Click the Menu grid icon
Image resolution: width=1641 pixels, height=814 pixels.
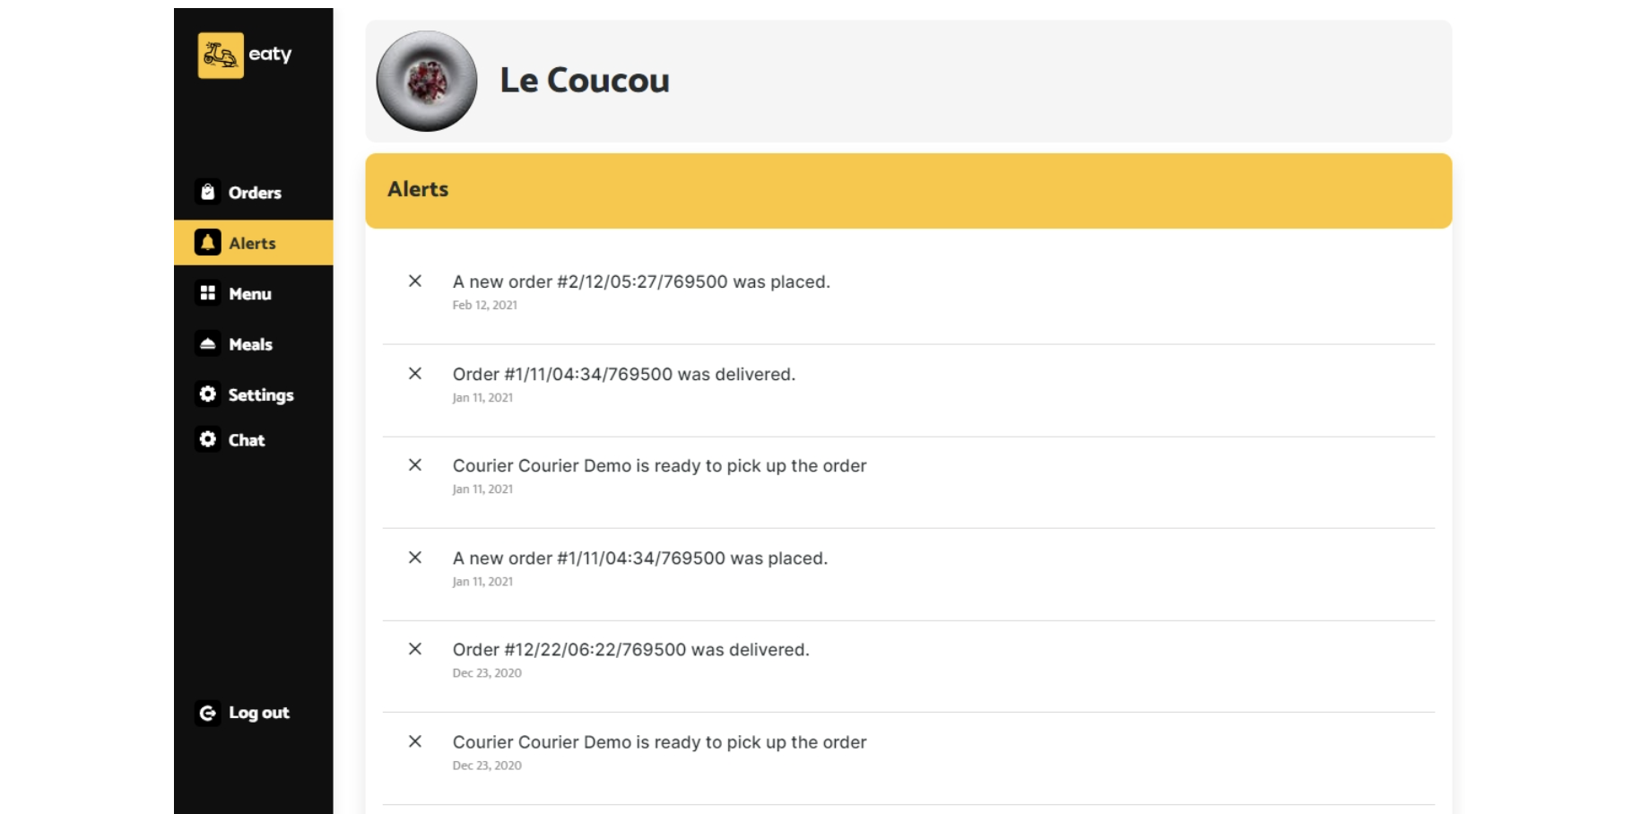208,293
